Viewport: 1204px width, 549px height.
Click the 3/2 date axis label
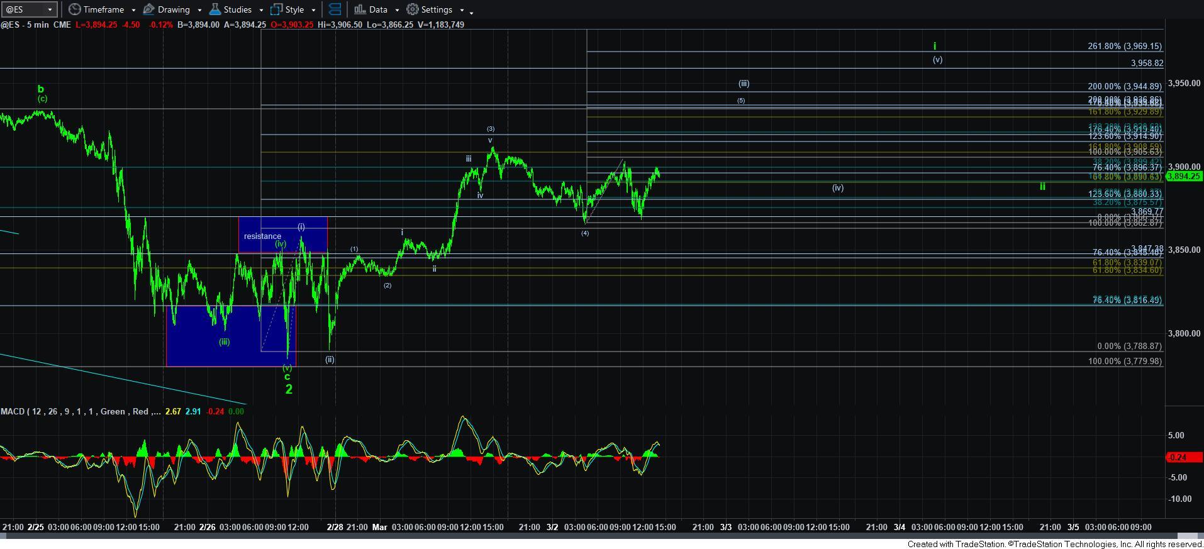[552, 527]
